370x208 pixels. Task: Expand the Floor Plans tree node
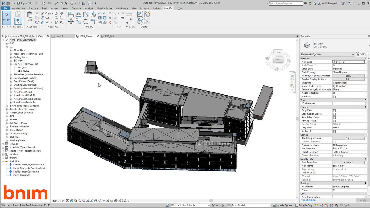(11, 50)
